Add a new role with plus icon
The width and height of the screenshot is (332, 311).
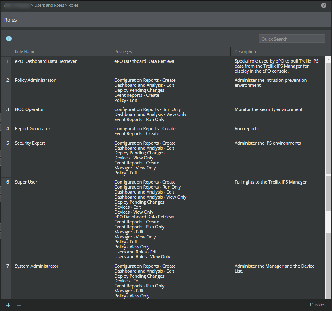8,305
